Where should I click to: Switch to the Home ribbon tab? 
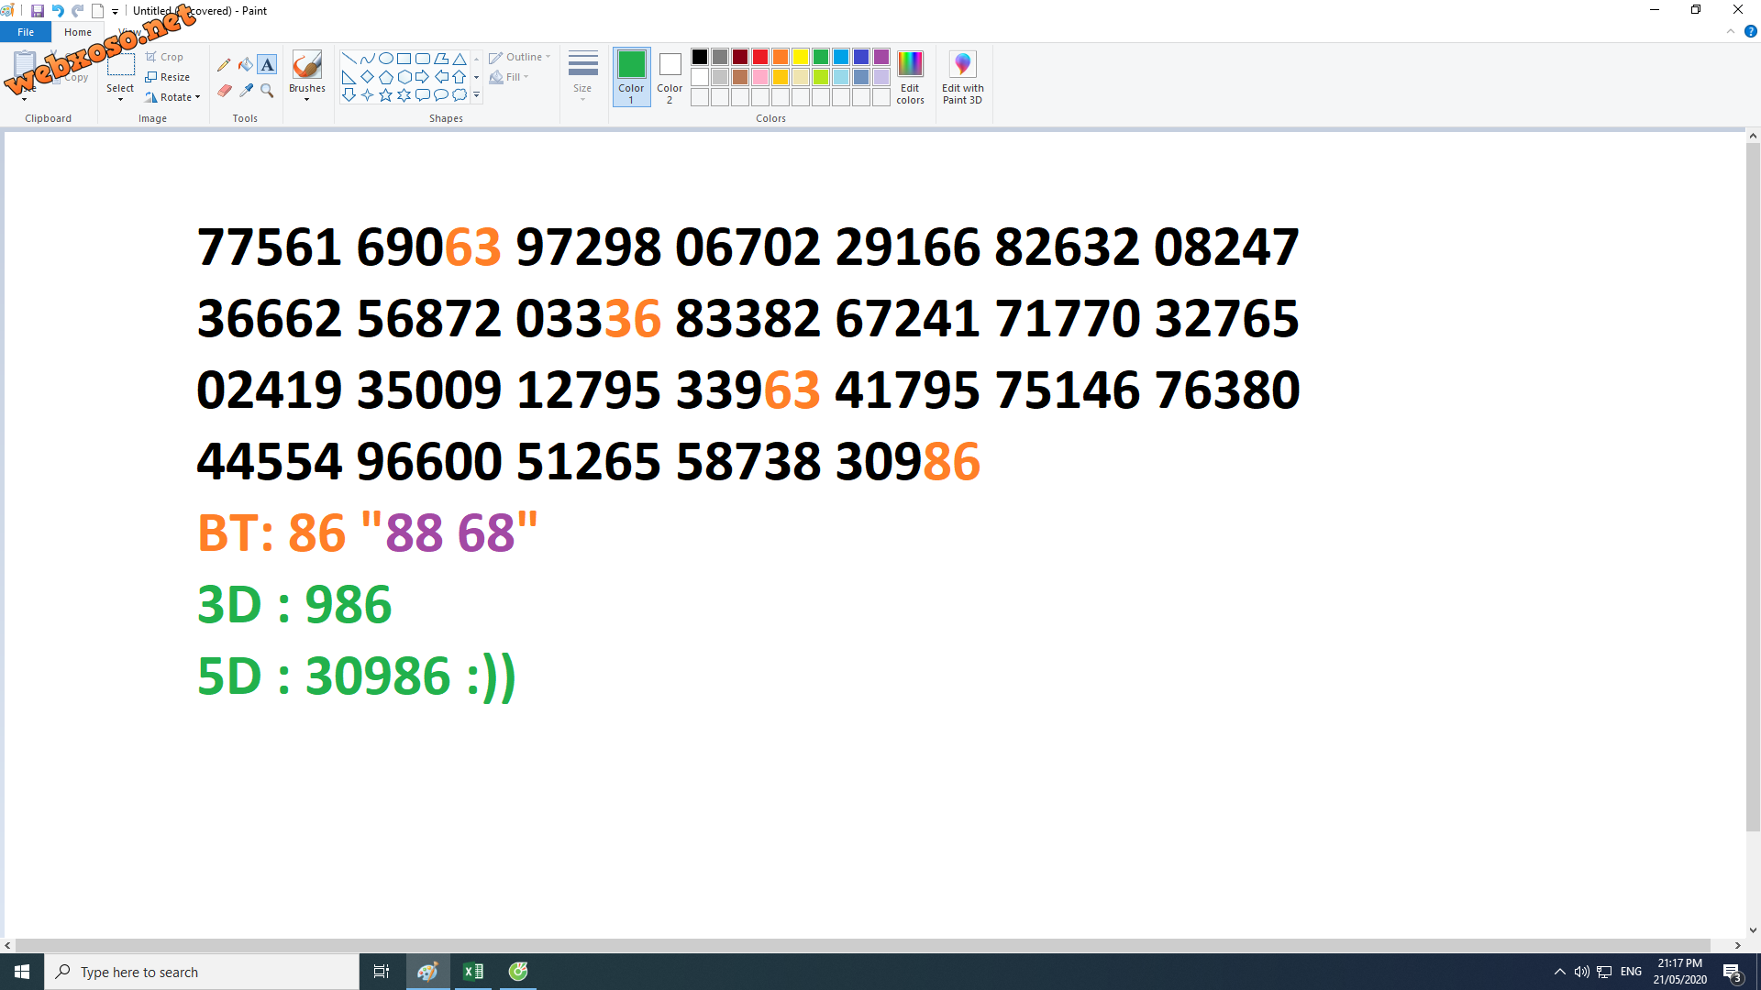[x=78, y=32]
